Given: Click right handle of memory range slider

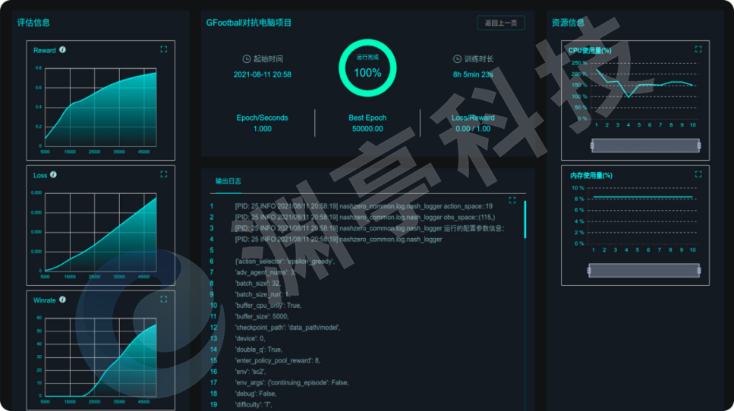Looking at the screenshot, I should [x=699, y=270].
